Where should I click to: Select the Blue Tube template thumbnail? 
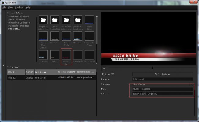pyautogui.click(x=78, y=36)
